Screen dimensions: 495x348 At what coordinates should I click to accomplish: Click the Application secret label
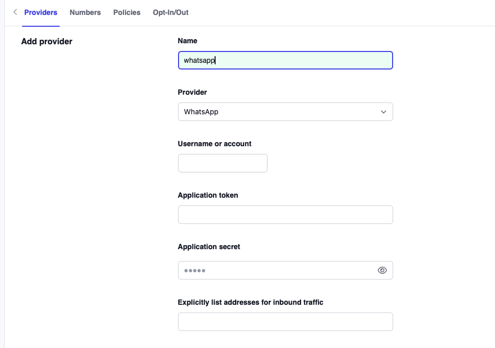pos(209,247)
